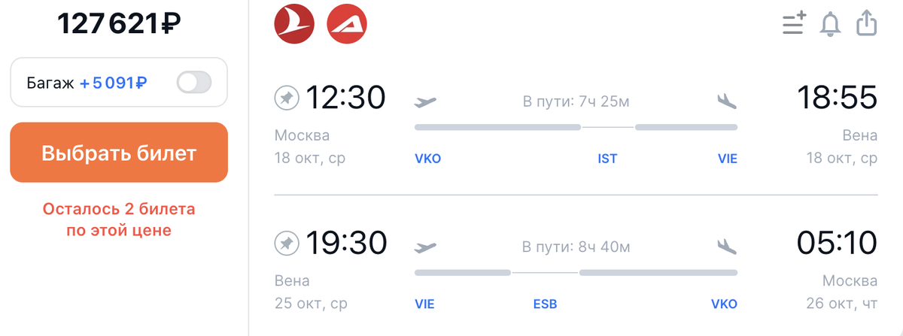Viewport: 903px width, 336px height.
Task: Enable price alert bell icon
Action: (831, 24)
